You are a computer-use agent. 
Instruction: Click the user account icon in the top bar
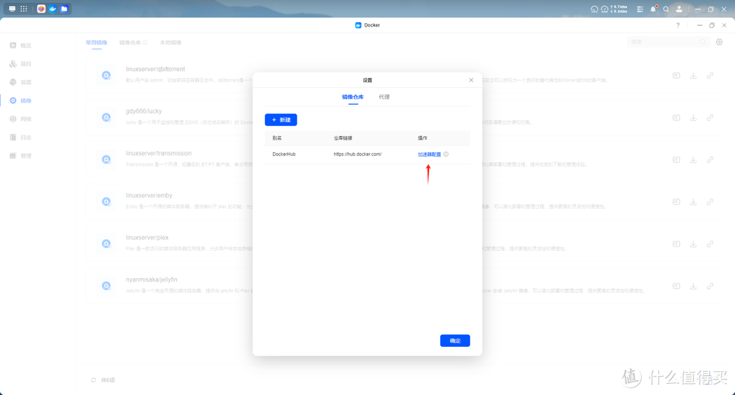click(x=679, y=10)
